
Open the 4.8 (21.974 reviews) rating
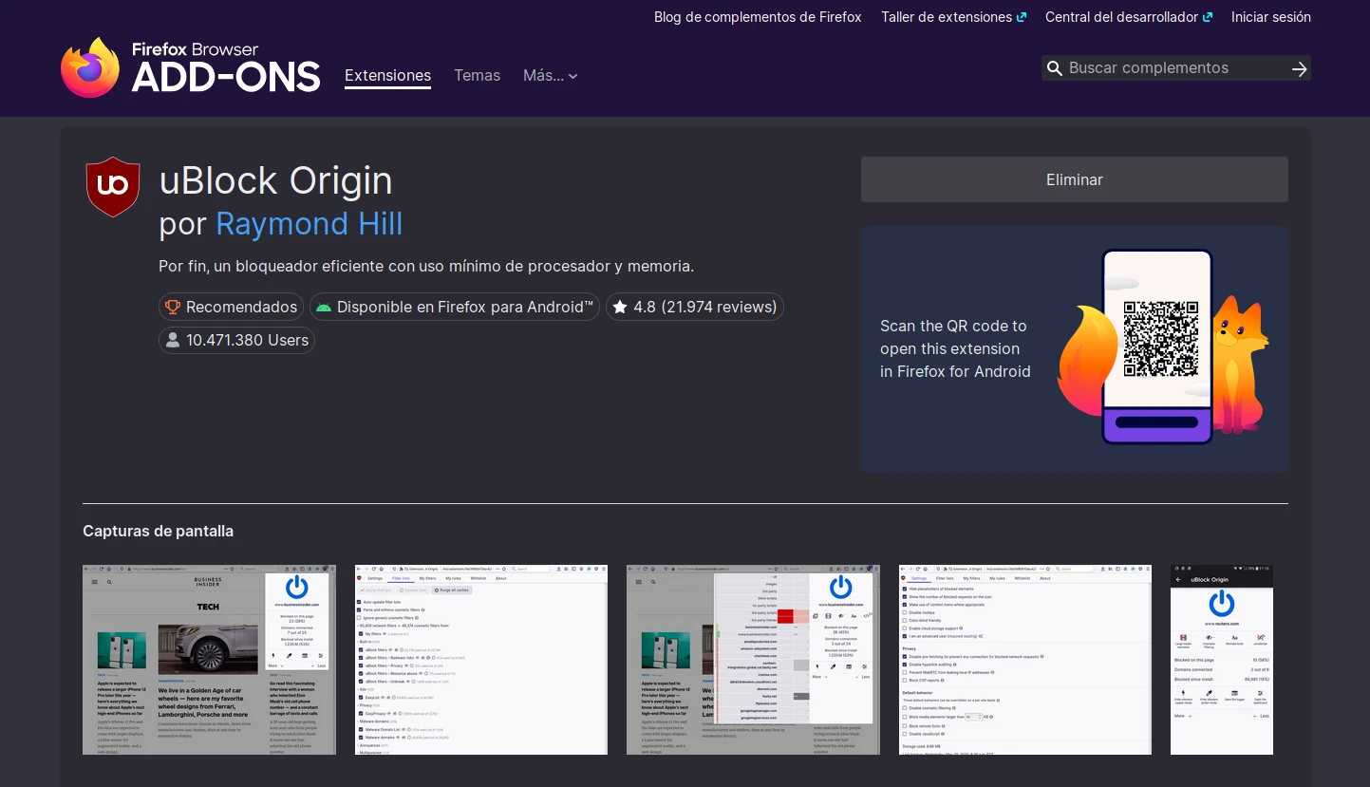click(x=695, y=307)
